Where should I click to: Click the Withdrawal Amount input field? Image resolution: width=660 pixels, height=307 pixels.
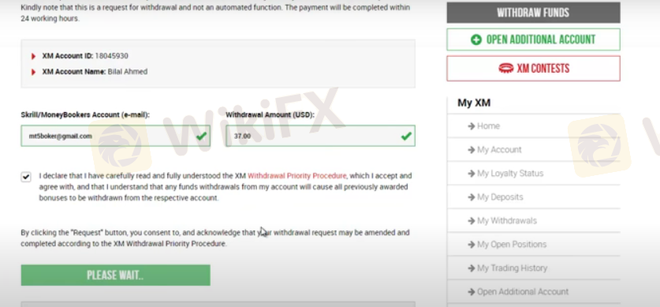pyautogui.click(x=320, y=136)
